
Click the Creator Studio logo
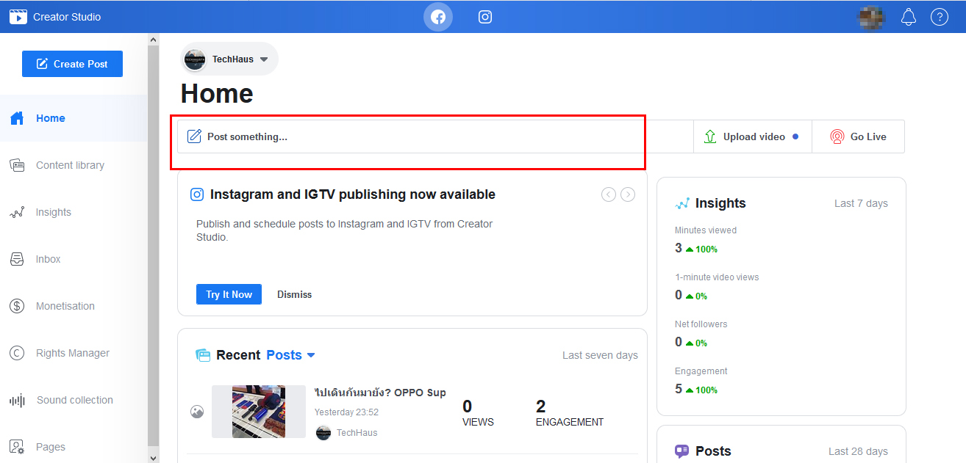(18, 17)
